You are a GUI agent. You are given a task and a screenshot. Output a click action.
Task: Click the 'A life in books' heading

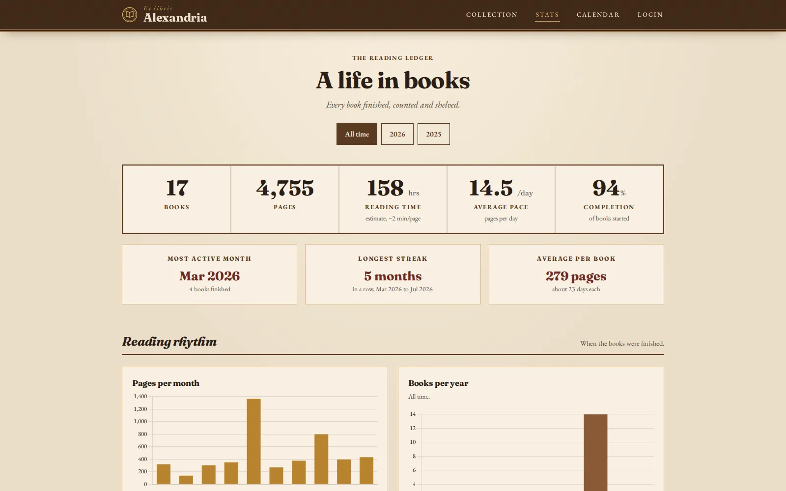393,81
